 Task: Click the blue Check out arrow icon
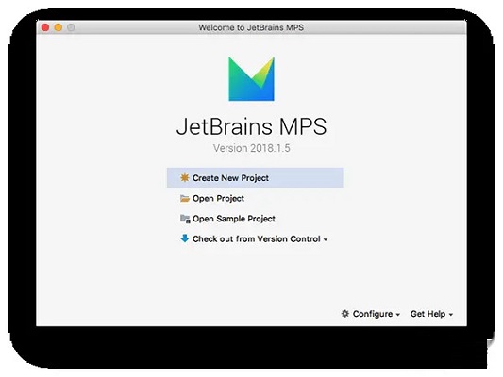(185, 238)
